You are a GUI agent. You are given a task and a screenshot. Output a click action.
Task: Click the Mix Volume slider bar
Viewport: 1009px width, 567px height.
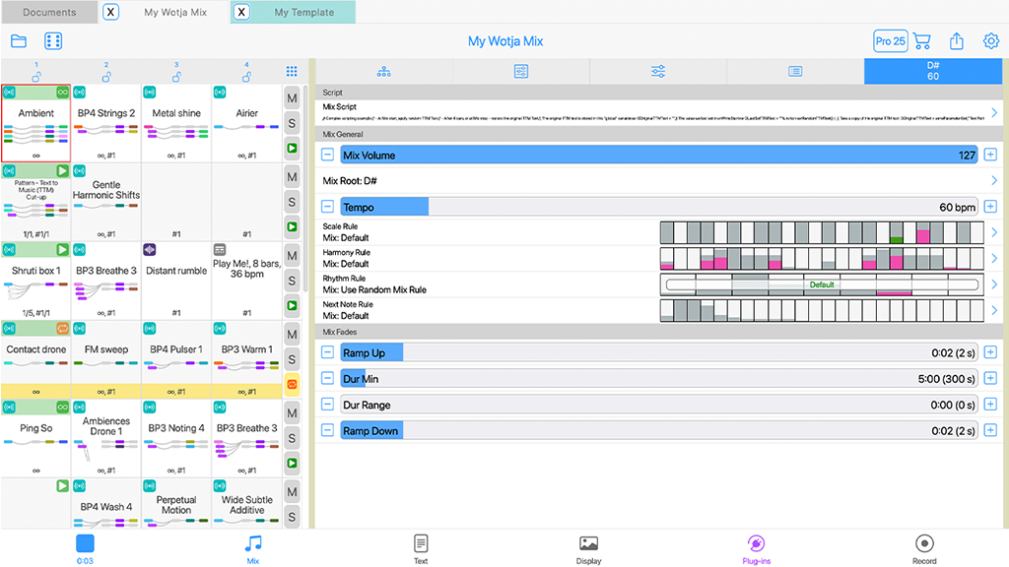(658, 156)
